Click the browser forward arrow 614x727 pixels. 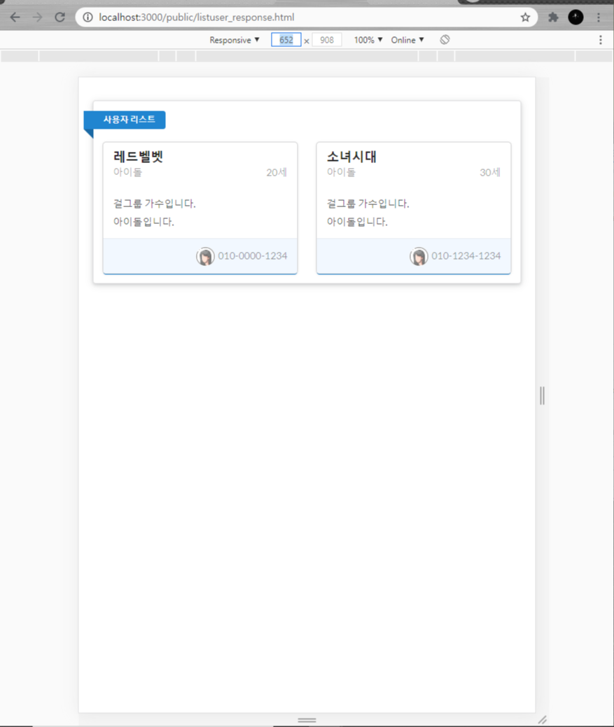tap(38, 17)
